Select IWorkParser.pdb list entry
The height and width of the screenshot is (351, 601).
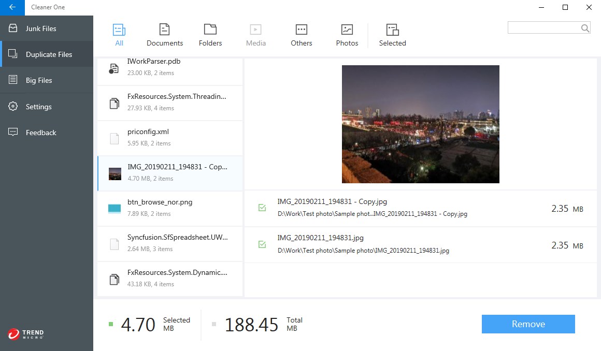coord(170,71)
